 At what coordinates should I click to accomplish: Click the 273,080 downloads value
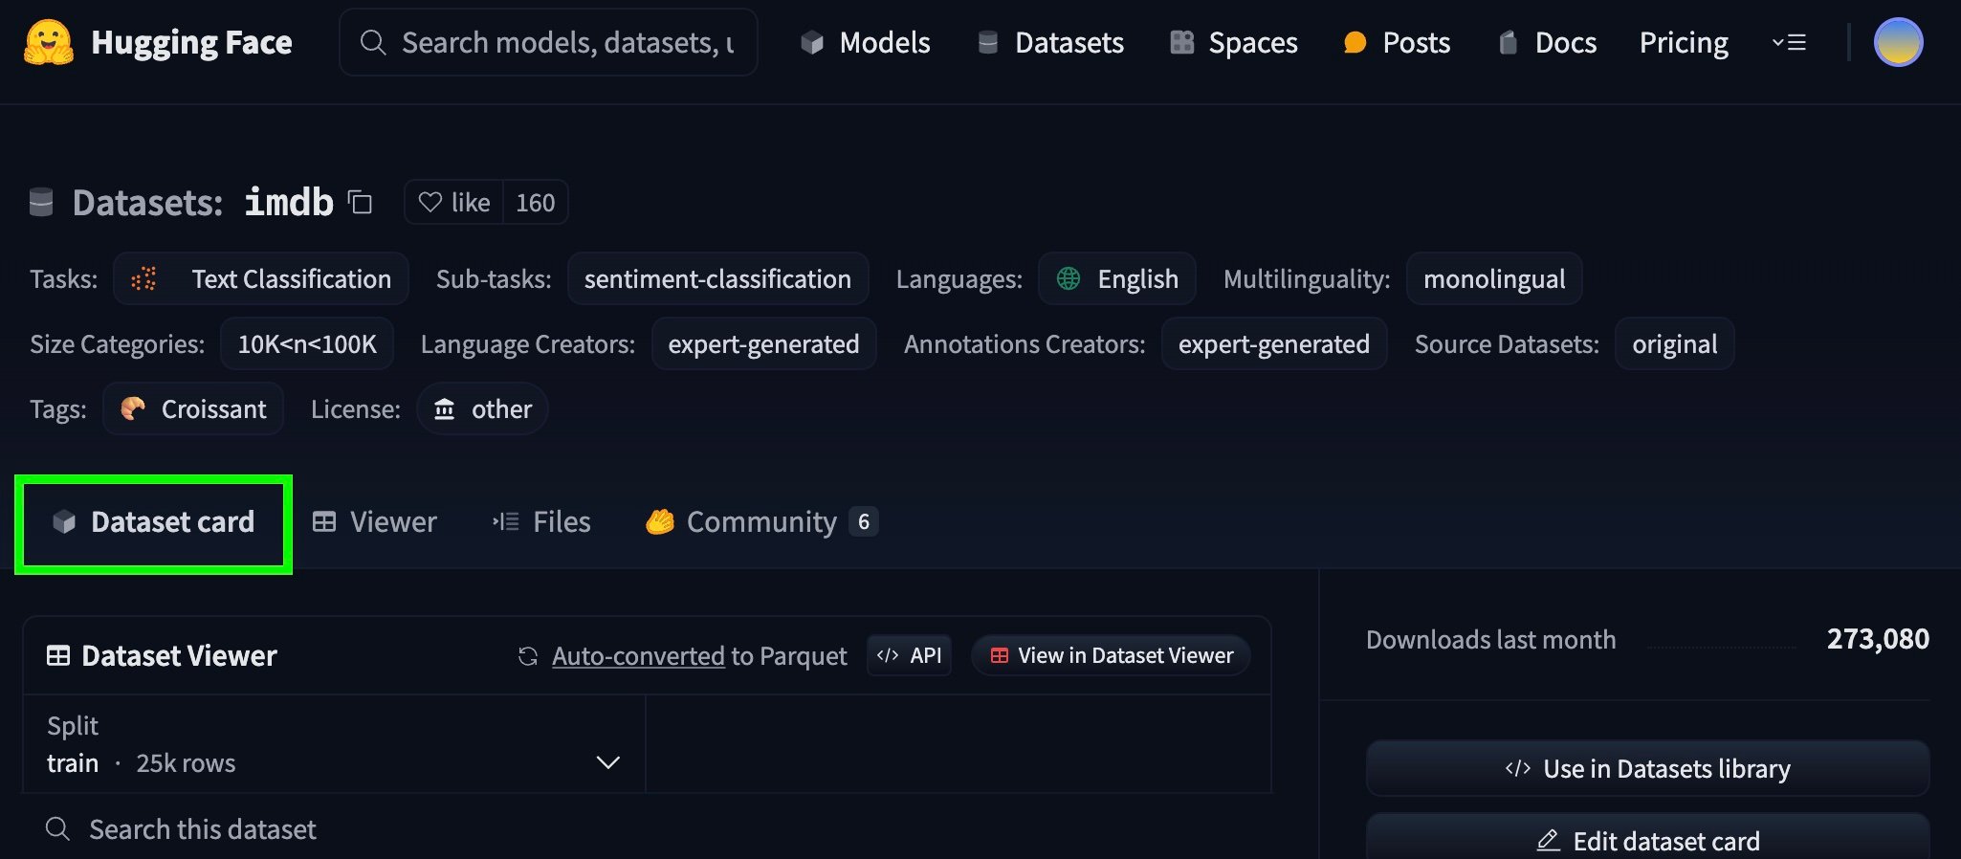(x=1878, y=639)
